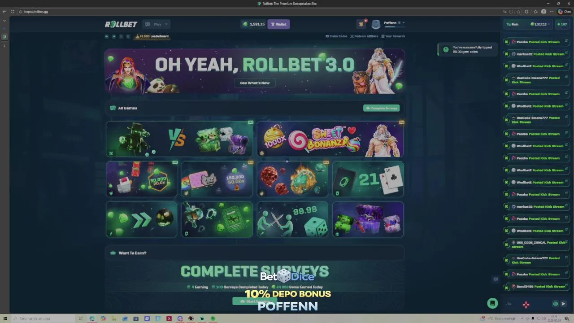Image resolution: width=574 pixels, height=323 pixels.
Task: Open Your Rewards
Action: pos(393,36)
